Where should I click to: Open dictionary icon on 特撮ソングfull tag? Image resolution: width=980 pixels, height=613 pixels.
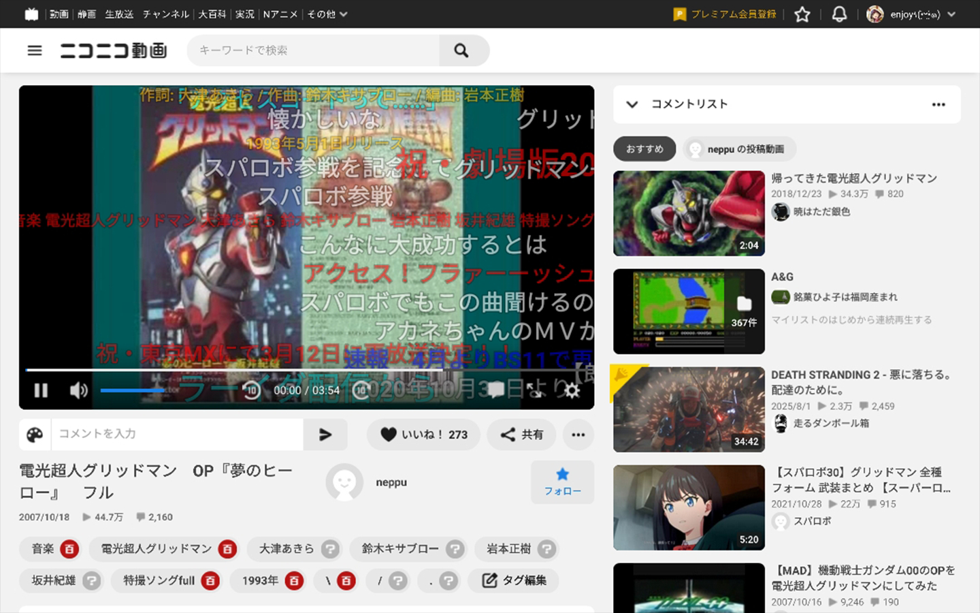(x=210, y=580)
